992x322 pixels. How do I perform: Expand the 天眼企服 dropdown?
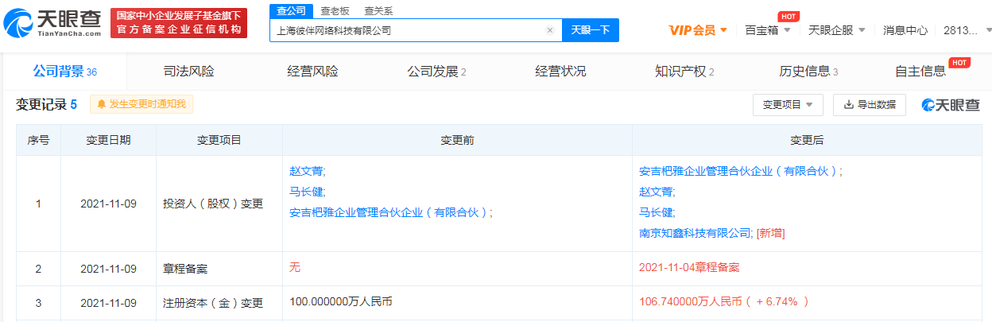[x=836, y=30]
